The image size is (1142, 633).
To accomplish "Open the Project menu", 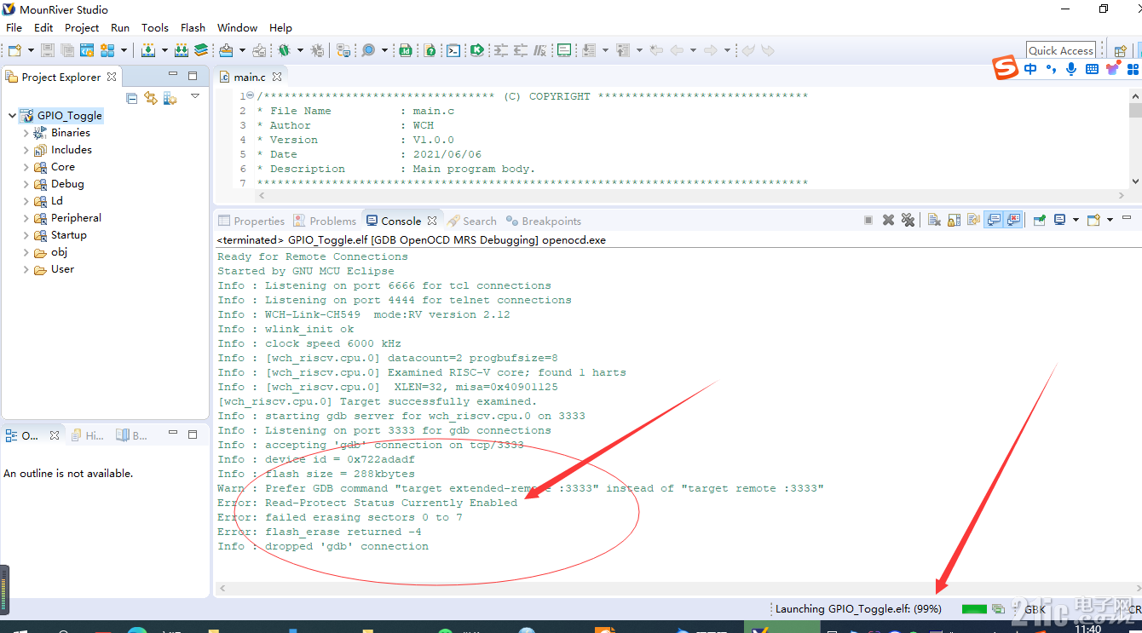I will coord(82,27).
